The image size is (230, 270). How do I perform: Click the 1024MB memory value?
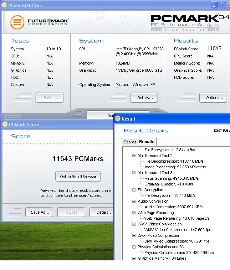(122, 63)
